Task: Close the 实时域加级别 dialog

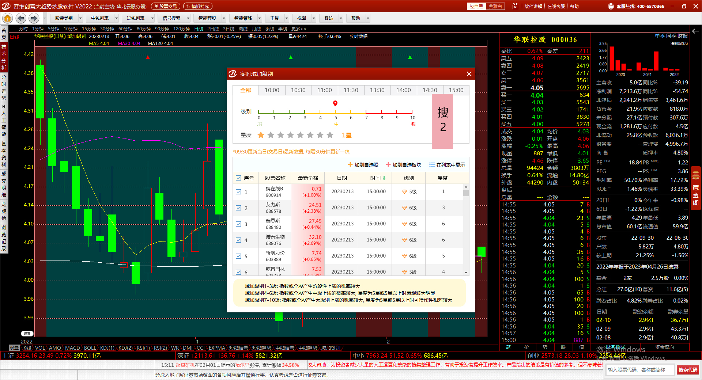Action: click(469, 74)
